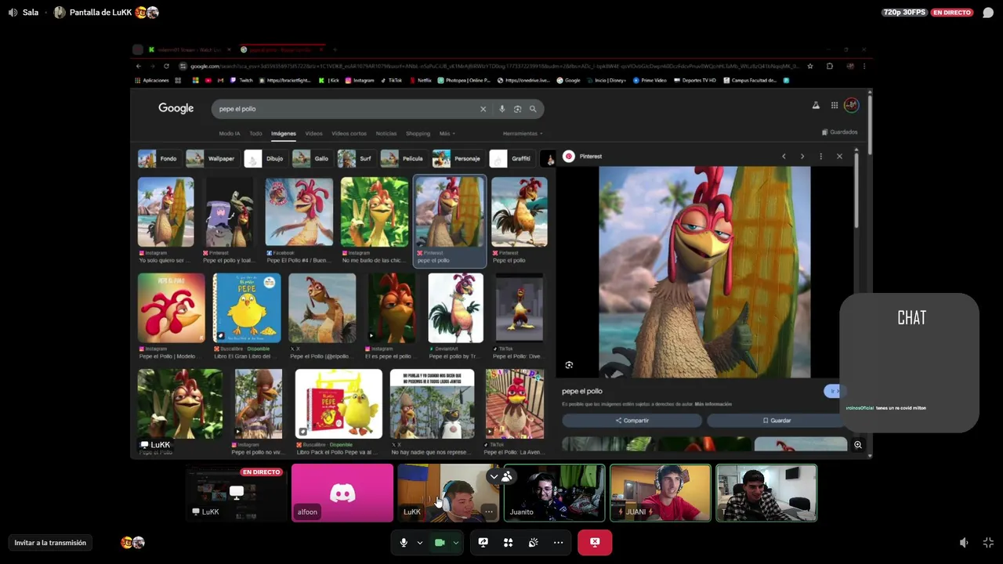
Task: Select the Graffiti filter chip
Action: point(512,158)
